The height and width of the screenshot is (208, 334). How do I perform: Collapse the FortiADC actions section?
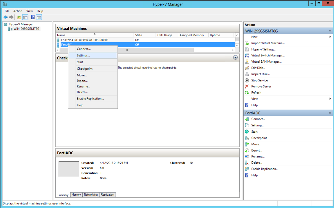(330, 113)
